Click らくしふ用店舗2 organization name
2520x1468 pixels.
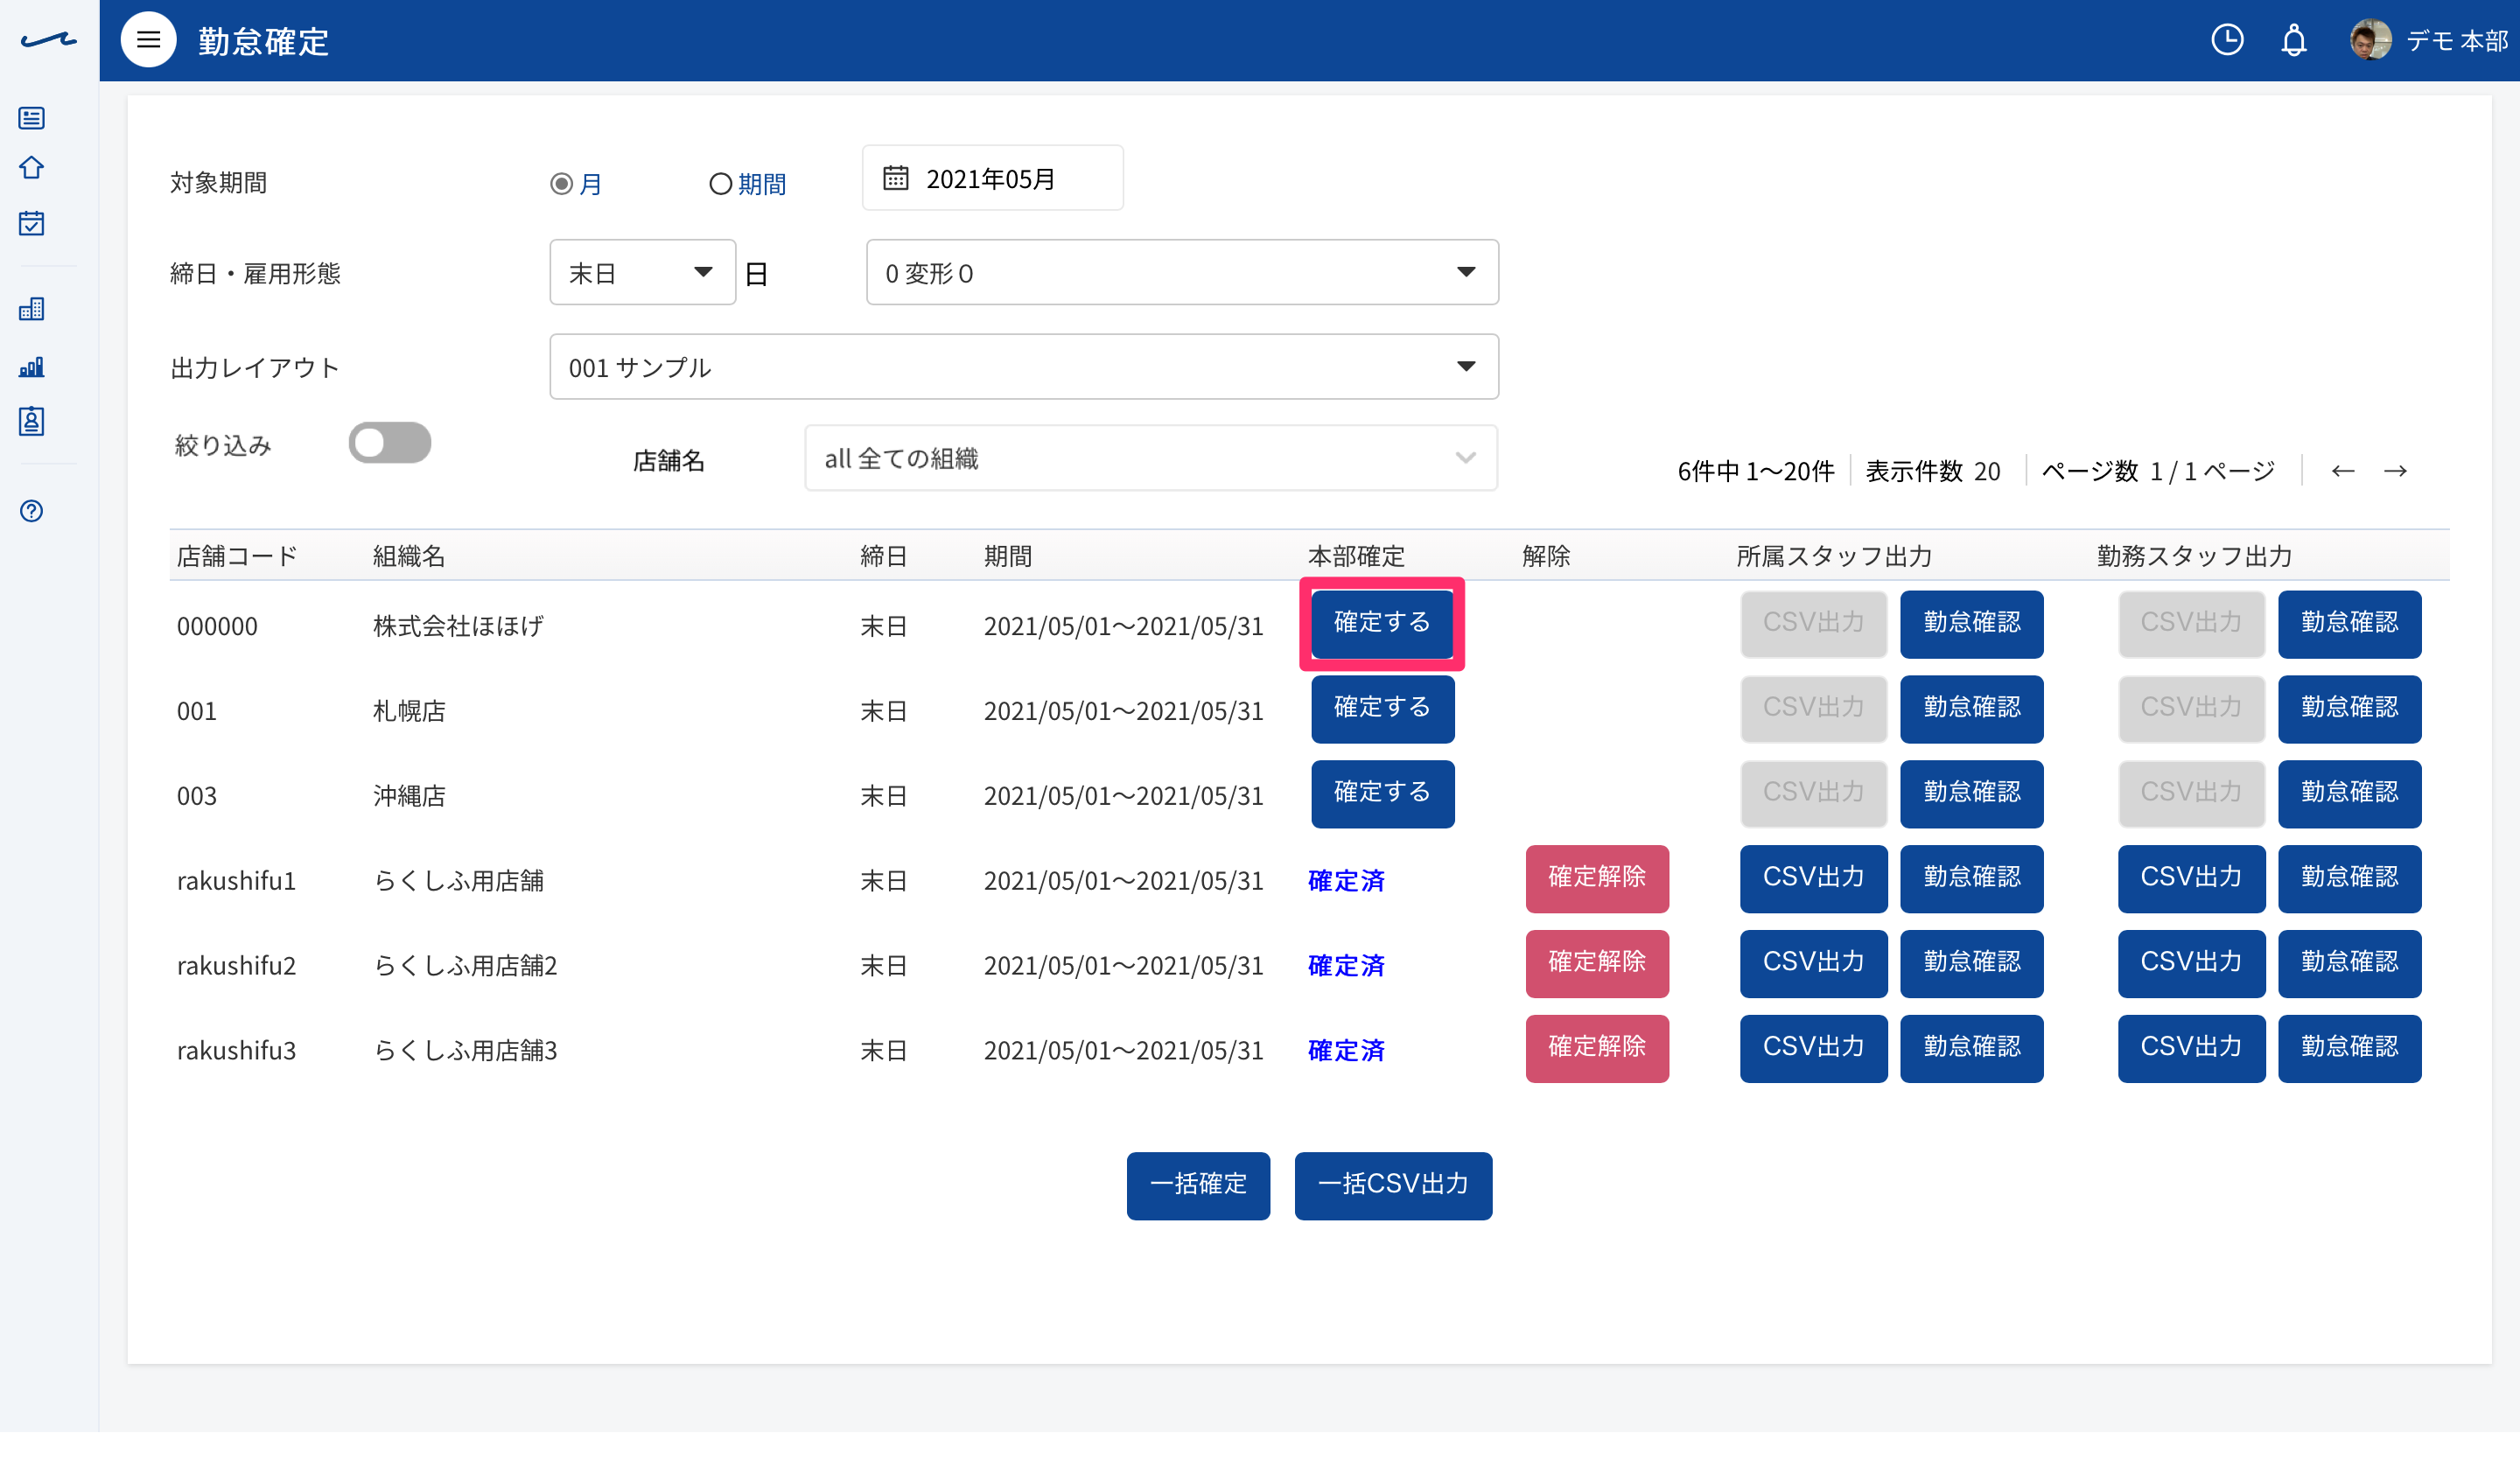[x=465, y=966]
